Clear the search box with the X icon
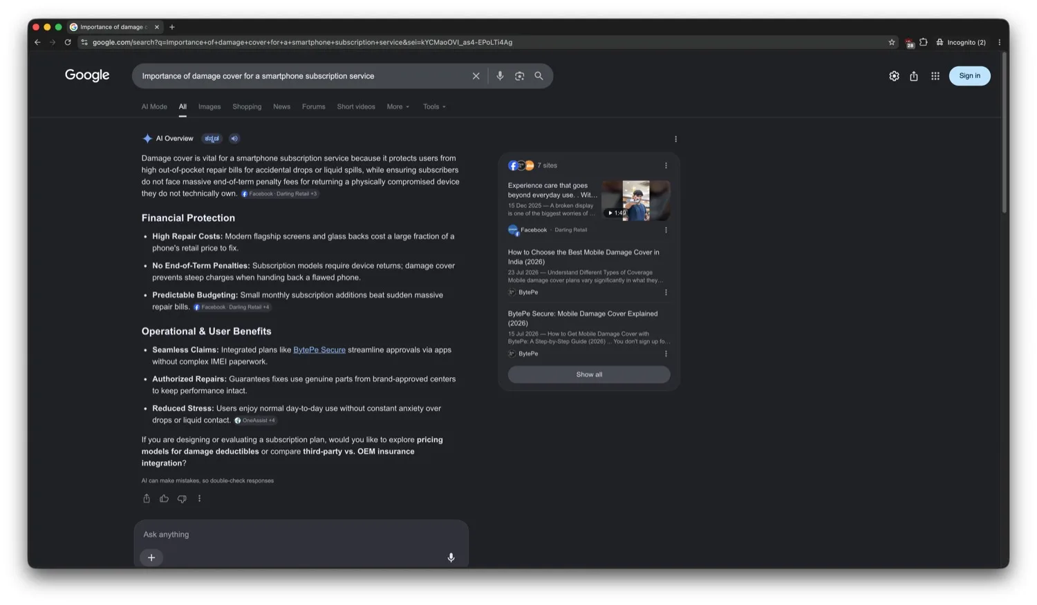This screenshot has height=605, width=1037. (x=476, y=76)
